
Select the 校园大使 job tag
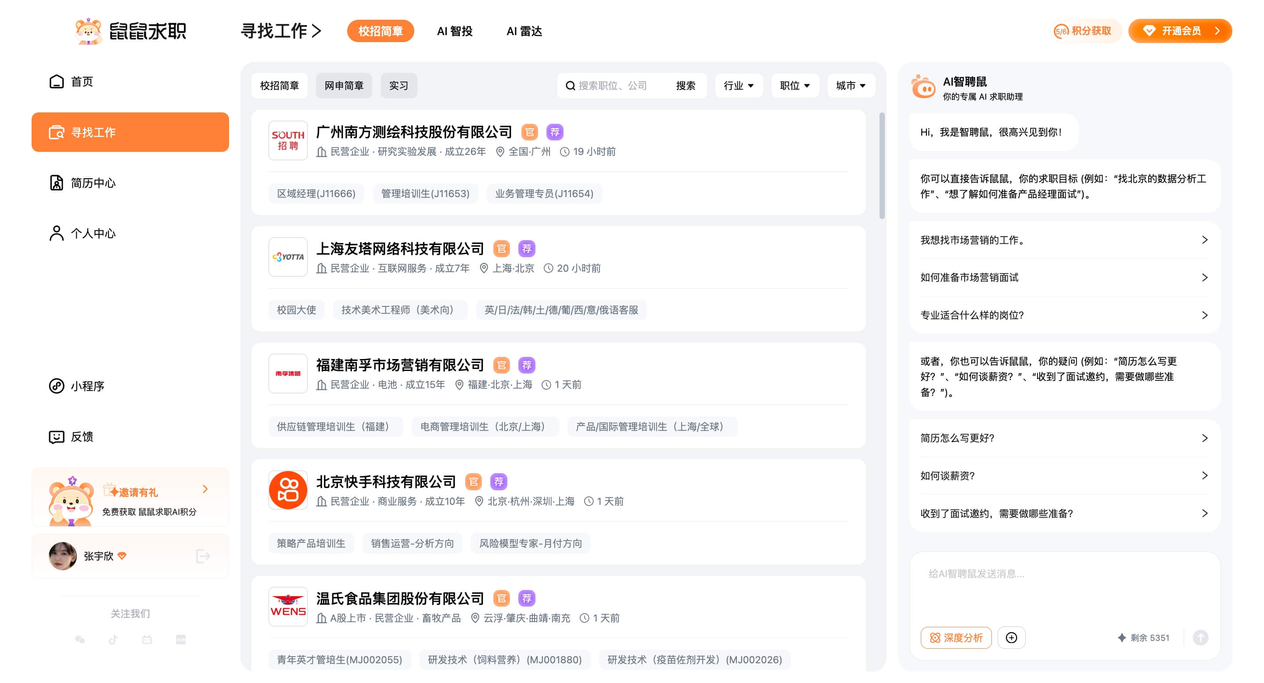[x=296, y=309]
